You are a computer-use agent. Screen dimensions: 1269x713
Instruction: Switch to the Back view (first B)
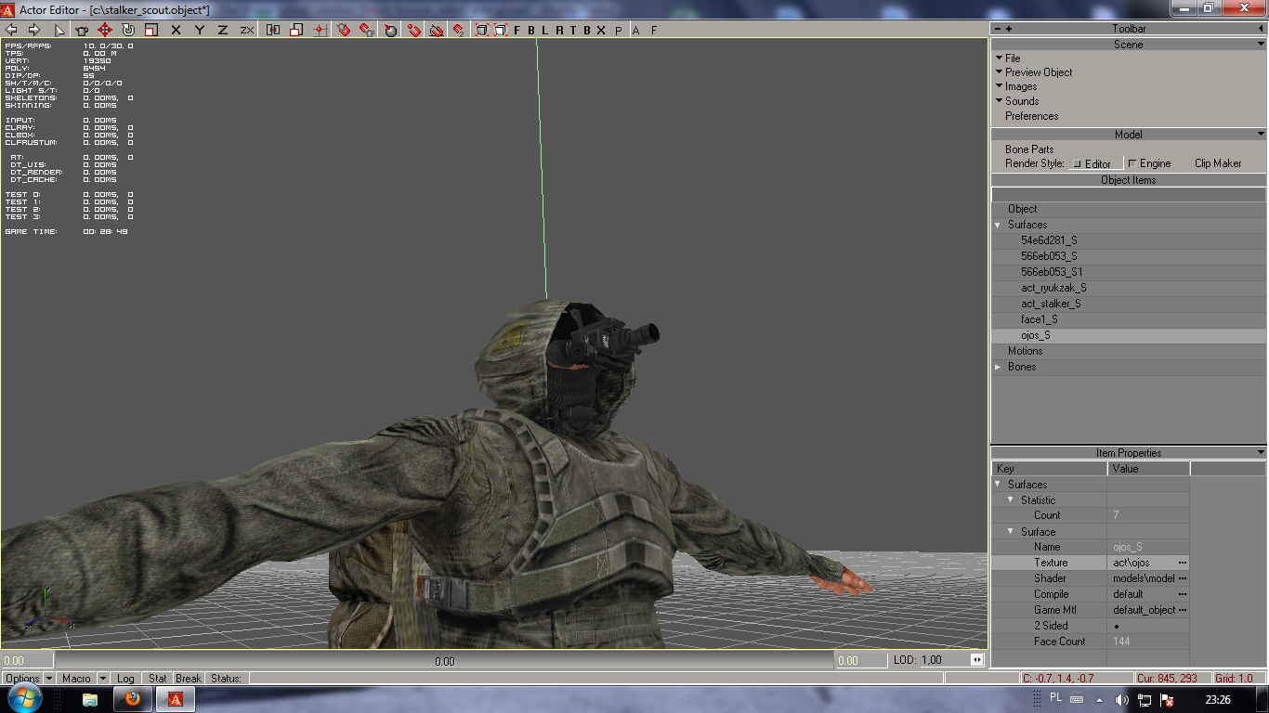click(x=531, y=30)
